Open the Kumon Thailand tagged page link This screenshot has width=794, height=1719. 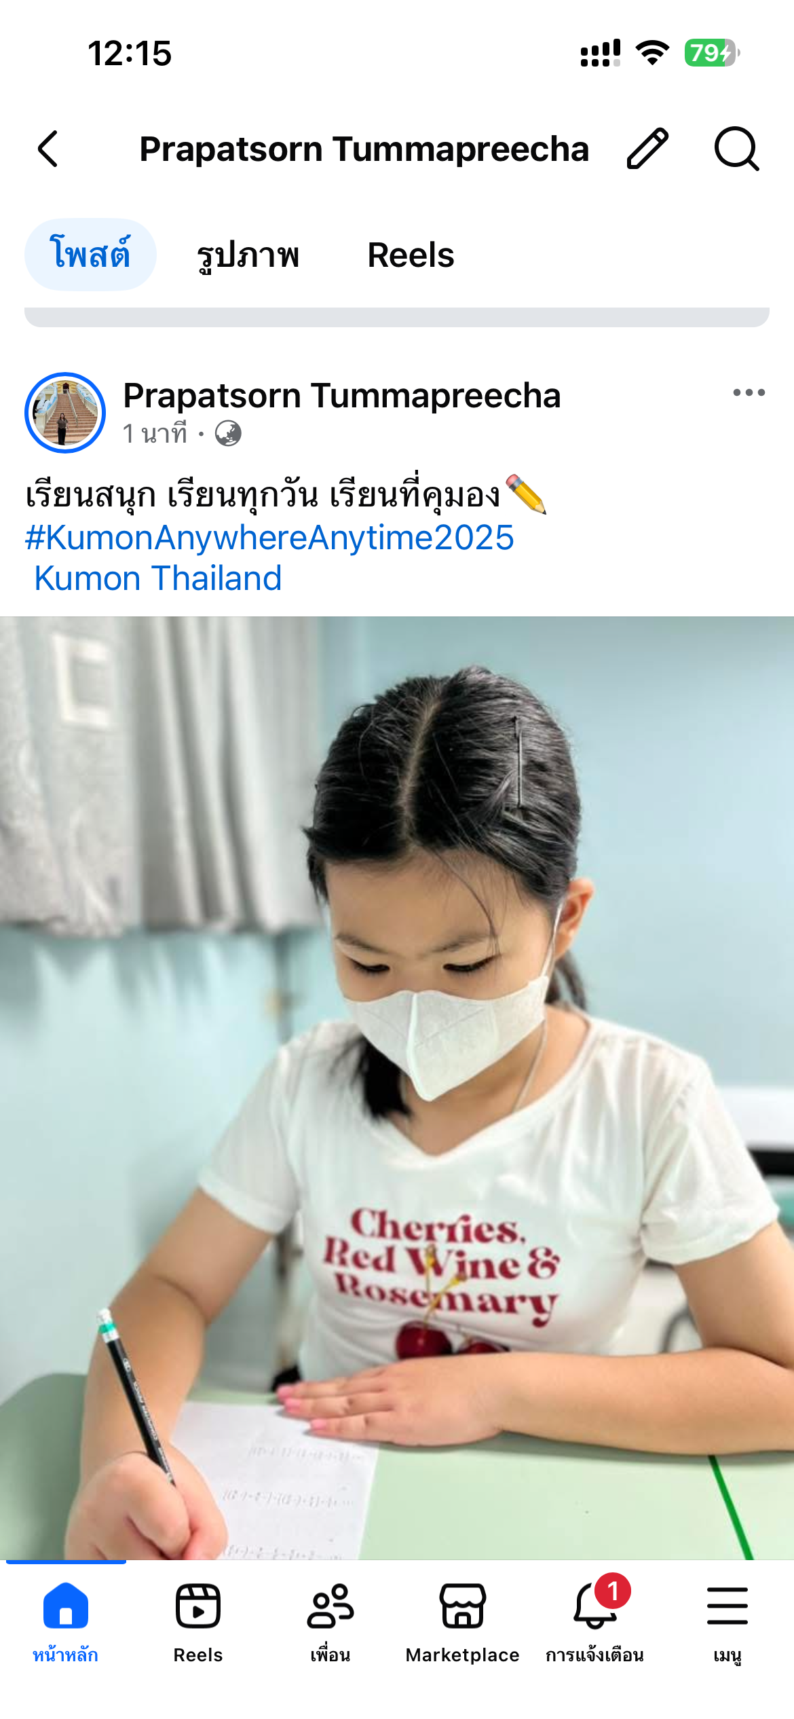157,578
